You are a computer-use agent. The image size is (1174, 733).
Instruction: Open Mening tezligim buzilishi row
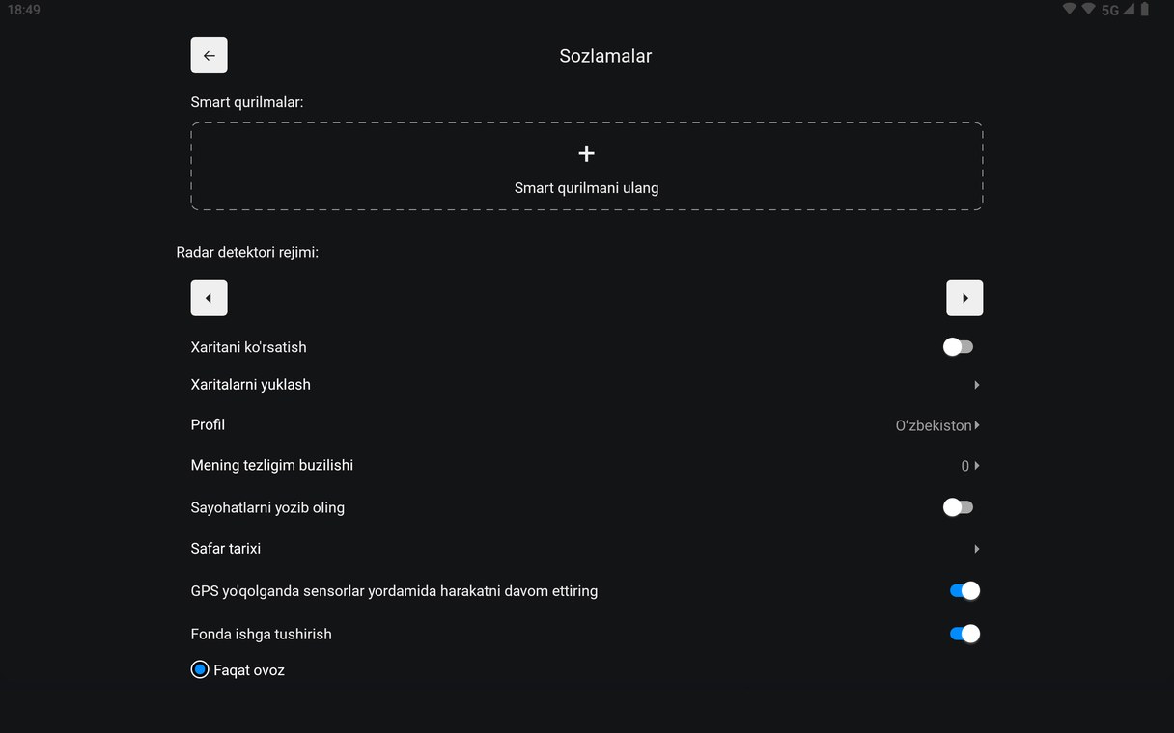click(586, 466)
